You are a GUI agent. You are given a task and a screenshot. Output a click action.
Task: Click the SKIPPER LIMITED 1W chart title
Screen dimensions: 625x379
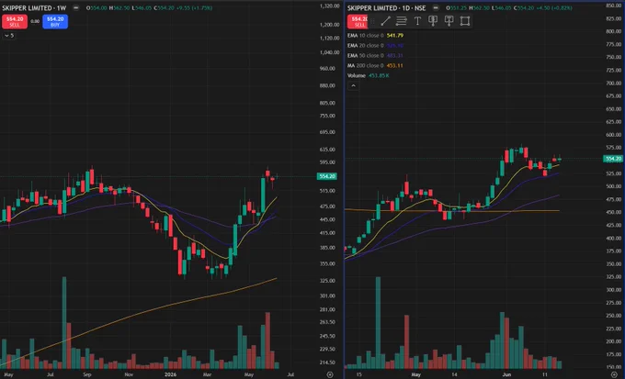(x=34, y=8)
